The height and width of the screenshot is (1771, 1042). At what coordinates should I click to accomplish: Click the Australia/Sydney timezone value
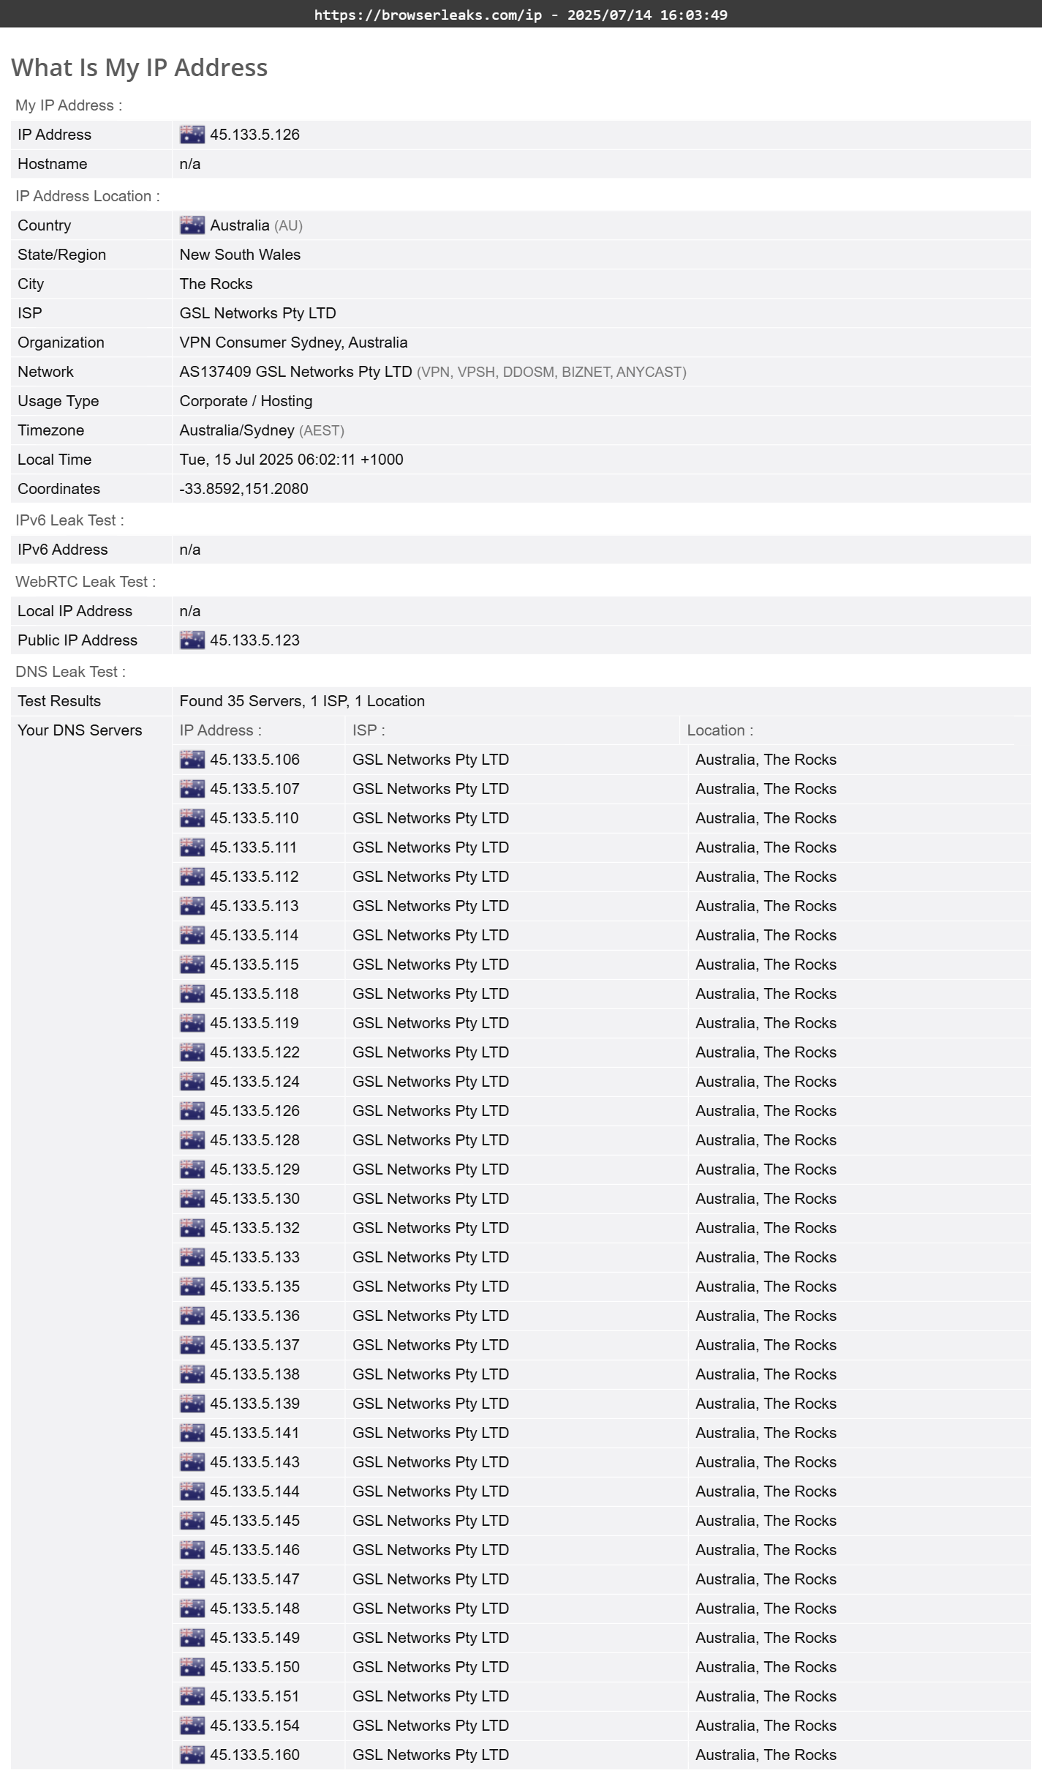tap(237, 430)
